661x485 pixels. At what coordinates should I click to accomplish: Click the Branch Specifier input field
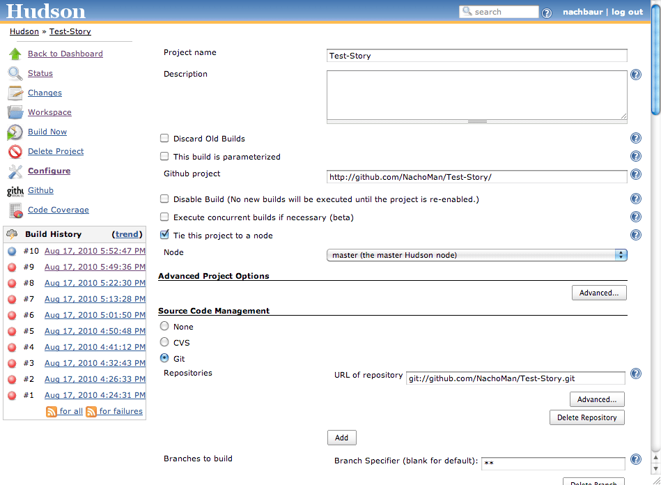[553, 463]
